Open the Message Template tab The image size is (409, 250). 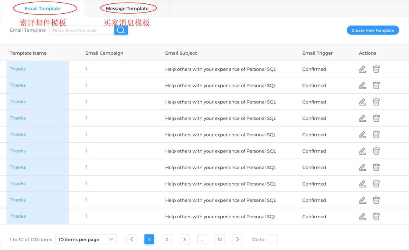click(x=127, y=8)
